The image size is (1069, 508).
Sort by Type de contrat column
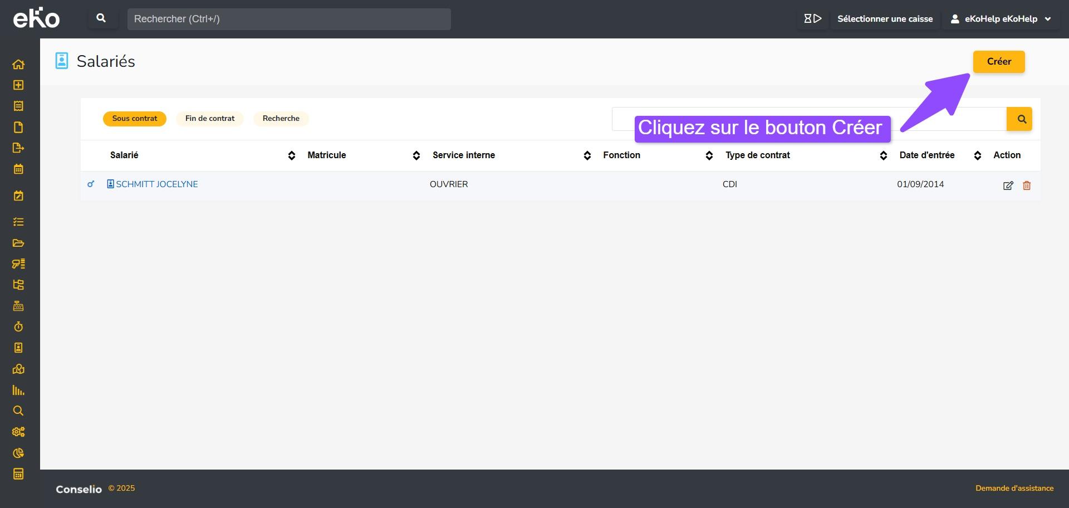(x=883, y=155)
